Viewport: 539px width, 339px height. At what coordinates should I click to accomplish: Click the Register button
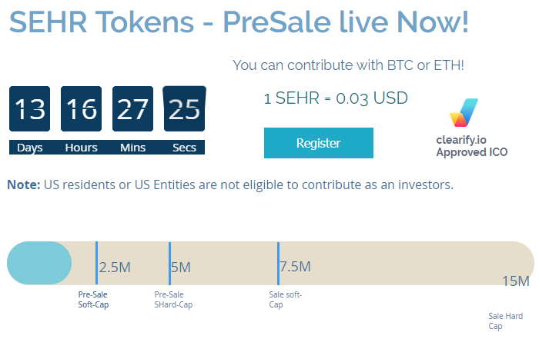pos(318,143)
